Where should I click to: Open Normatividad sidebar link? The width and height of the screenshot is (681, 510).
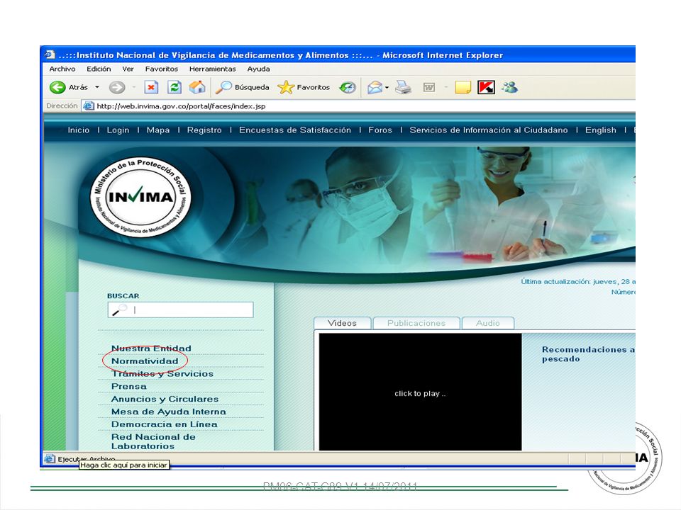pyautogui.click(x=145, y=361)
